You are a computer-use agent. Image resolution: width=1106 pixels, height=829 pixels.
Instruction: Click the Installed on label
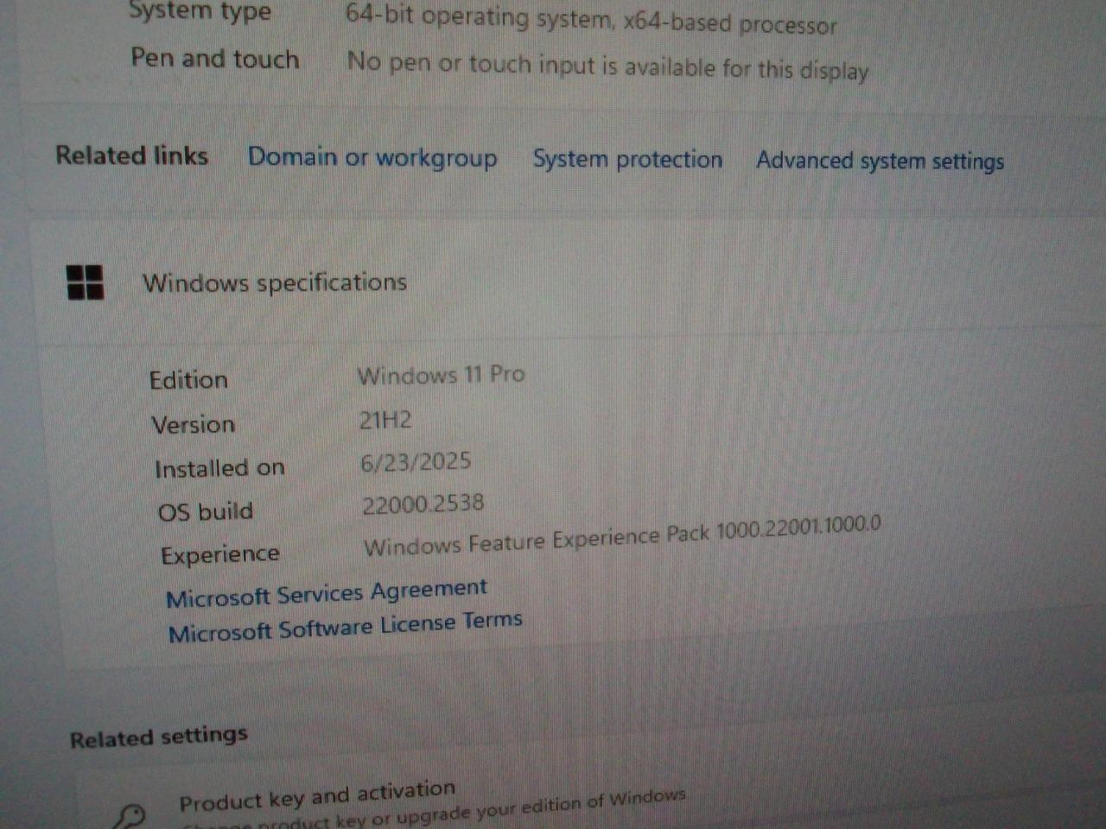(x=219, y=469)
